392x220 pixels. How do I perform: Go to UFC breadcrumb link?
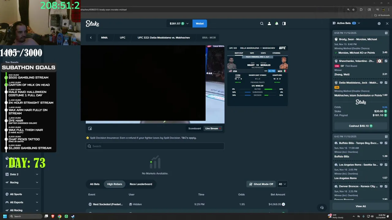(x=123, y=38)
